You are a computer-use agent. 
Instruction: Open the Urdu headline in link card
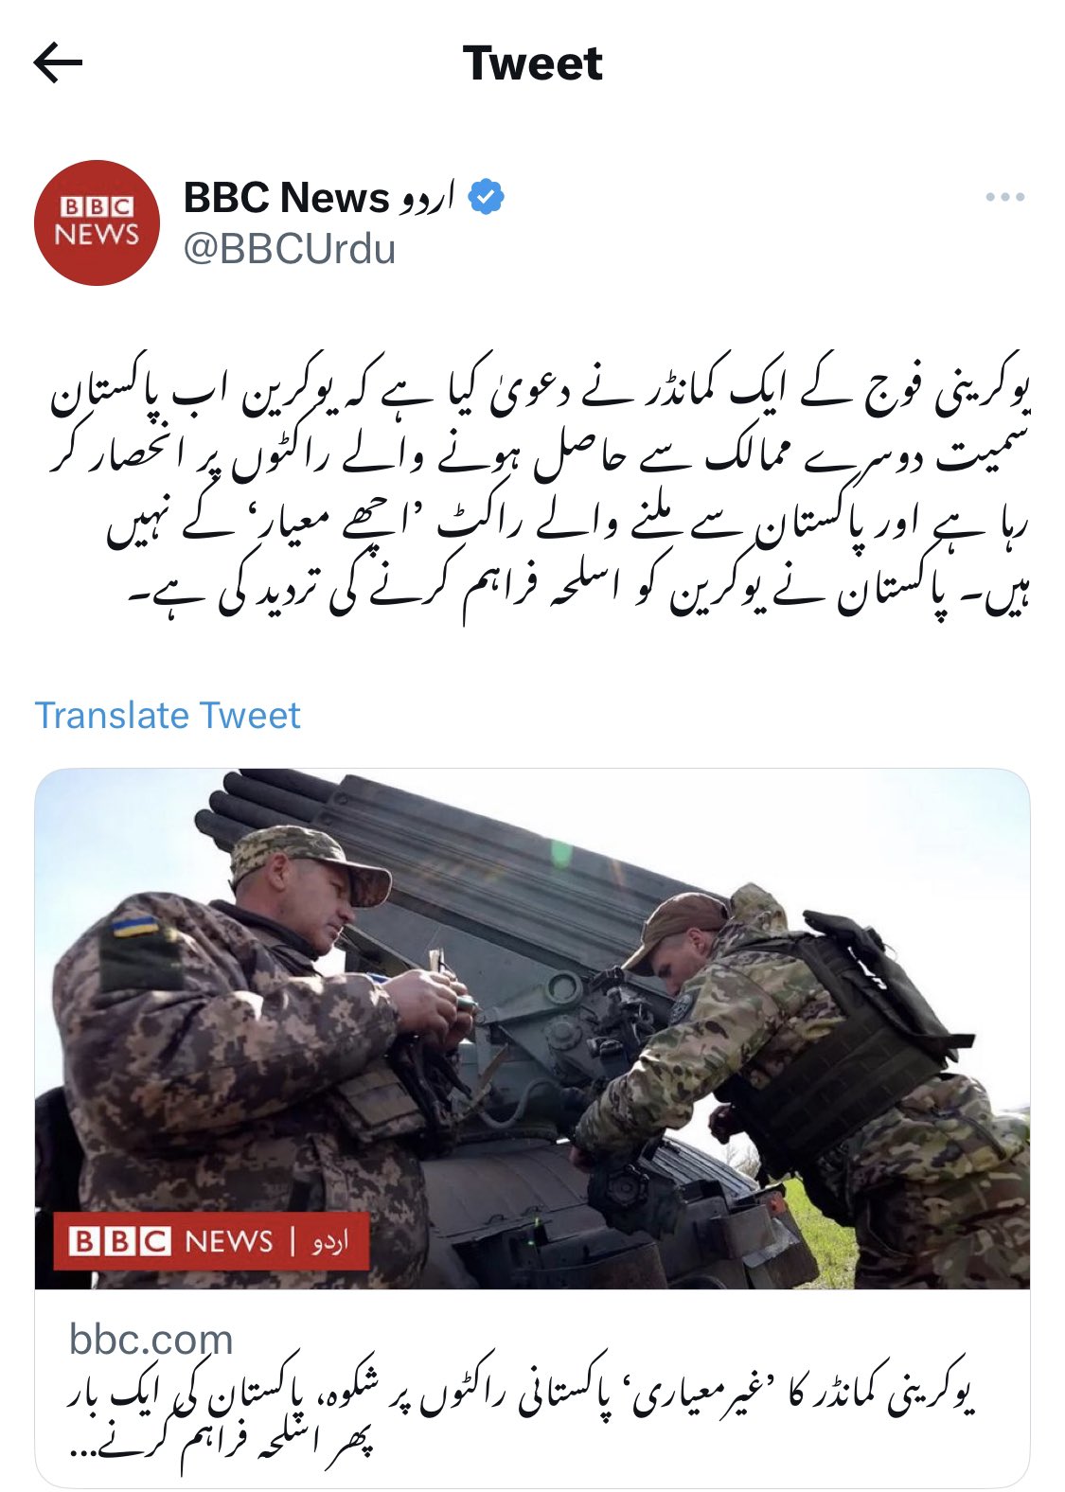point(522,1416)
